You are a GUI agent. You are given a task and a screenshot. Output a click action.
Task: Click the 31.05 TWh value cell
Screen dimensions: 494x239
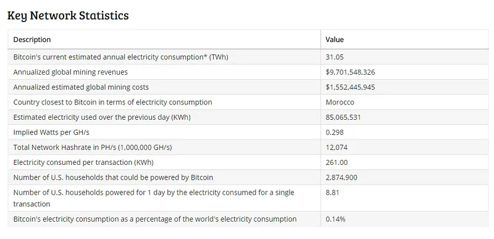(335, 57)
